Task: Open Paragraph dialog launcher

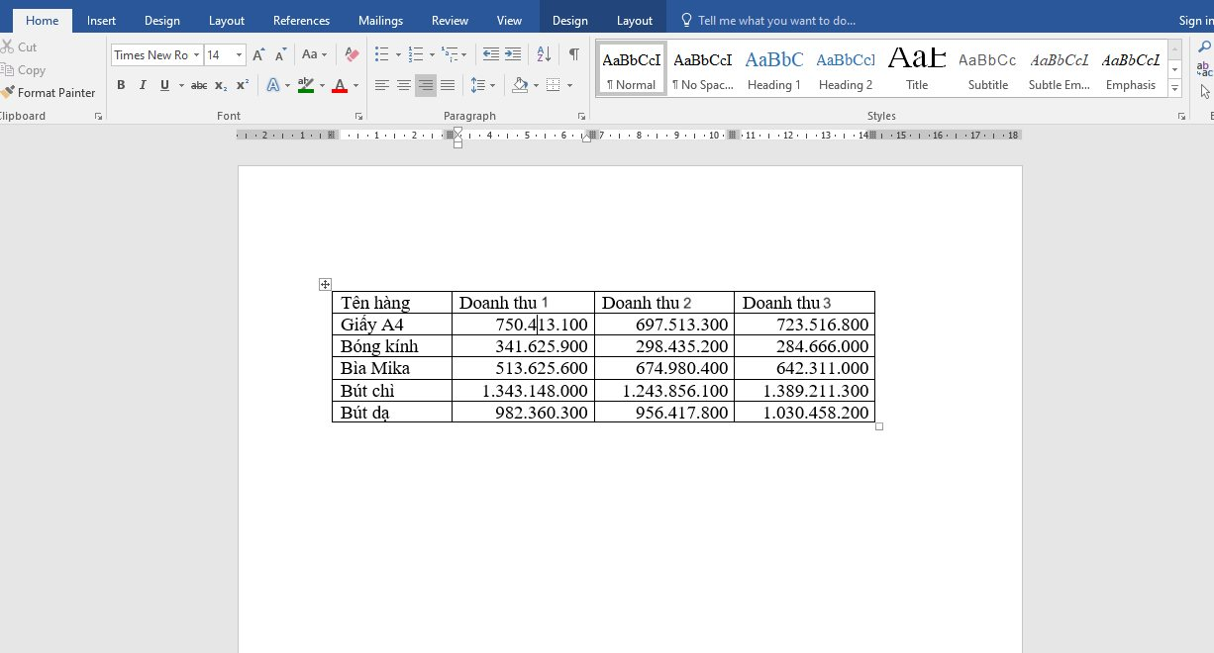Action: coord(581,117)
